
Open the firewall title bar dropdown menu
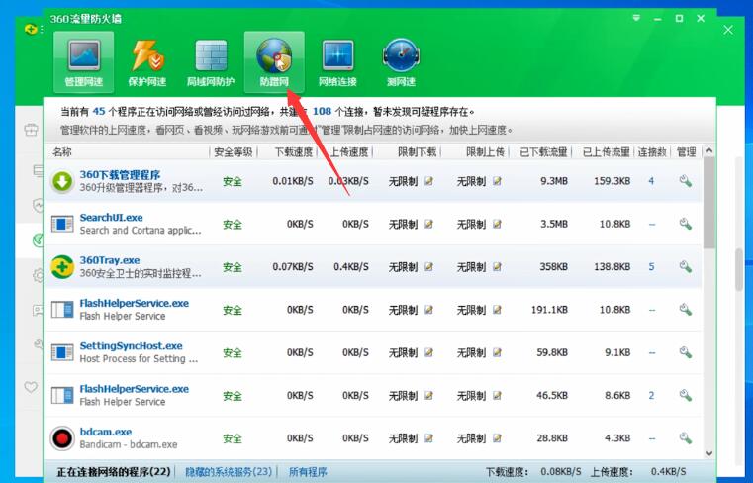click(636, 18)
